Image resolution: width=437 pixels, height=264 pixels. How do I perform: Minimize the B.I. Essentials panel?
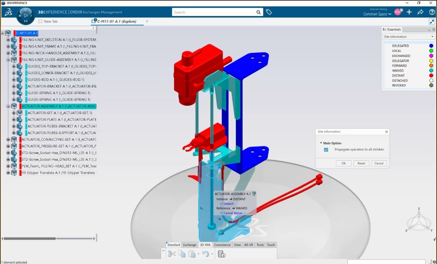tap(429, 30)
